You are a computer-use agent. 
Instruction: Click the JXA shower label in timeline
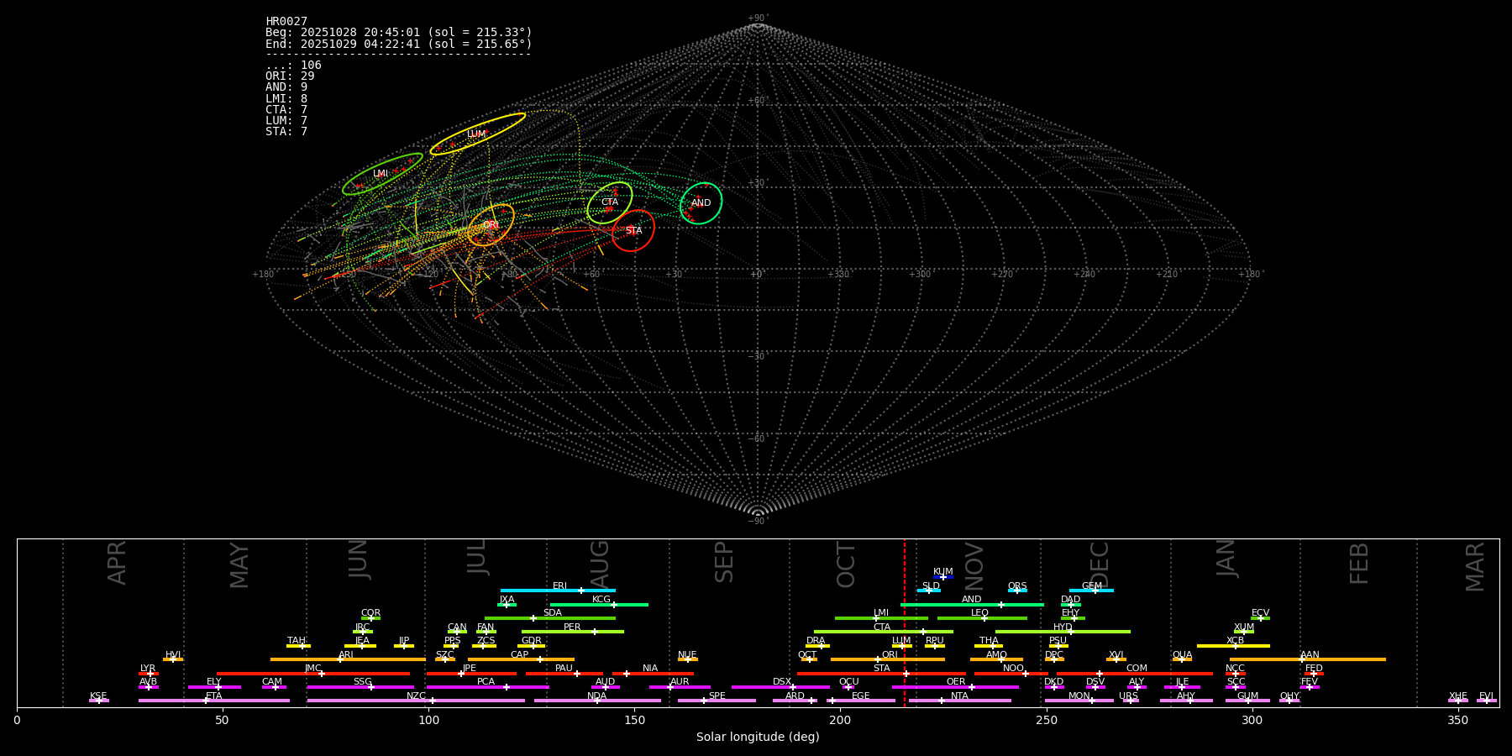pyautogui.click(x=507, y=600)
